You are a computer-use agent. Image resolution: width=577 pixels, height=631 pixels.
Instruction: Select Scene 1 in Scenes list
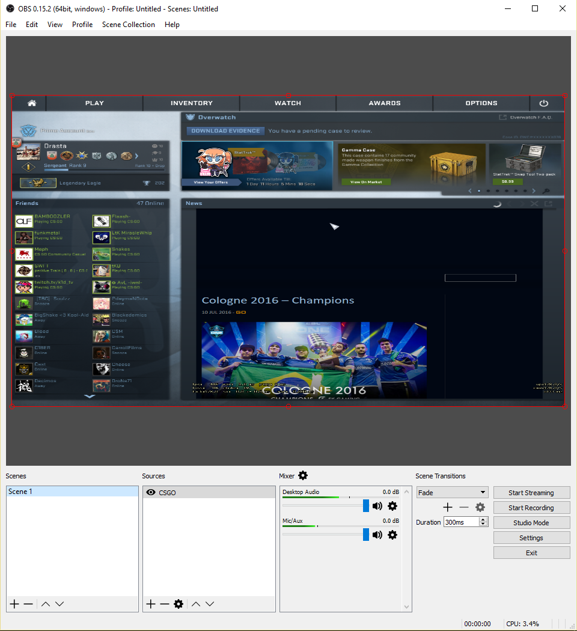73,492
